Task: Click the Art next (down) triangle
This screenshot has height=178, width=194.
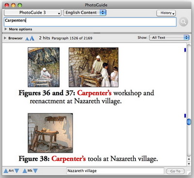Action: click(17, 171)
